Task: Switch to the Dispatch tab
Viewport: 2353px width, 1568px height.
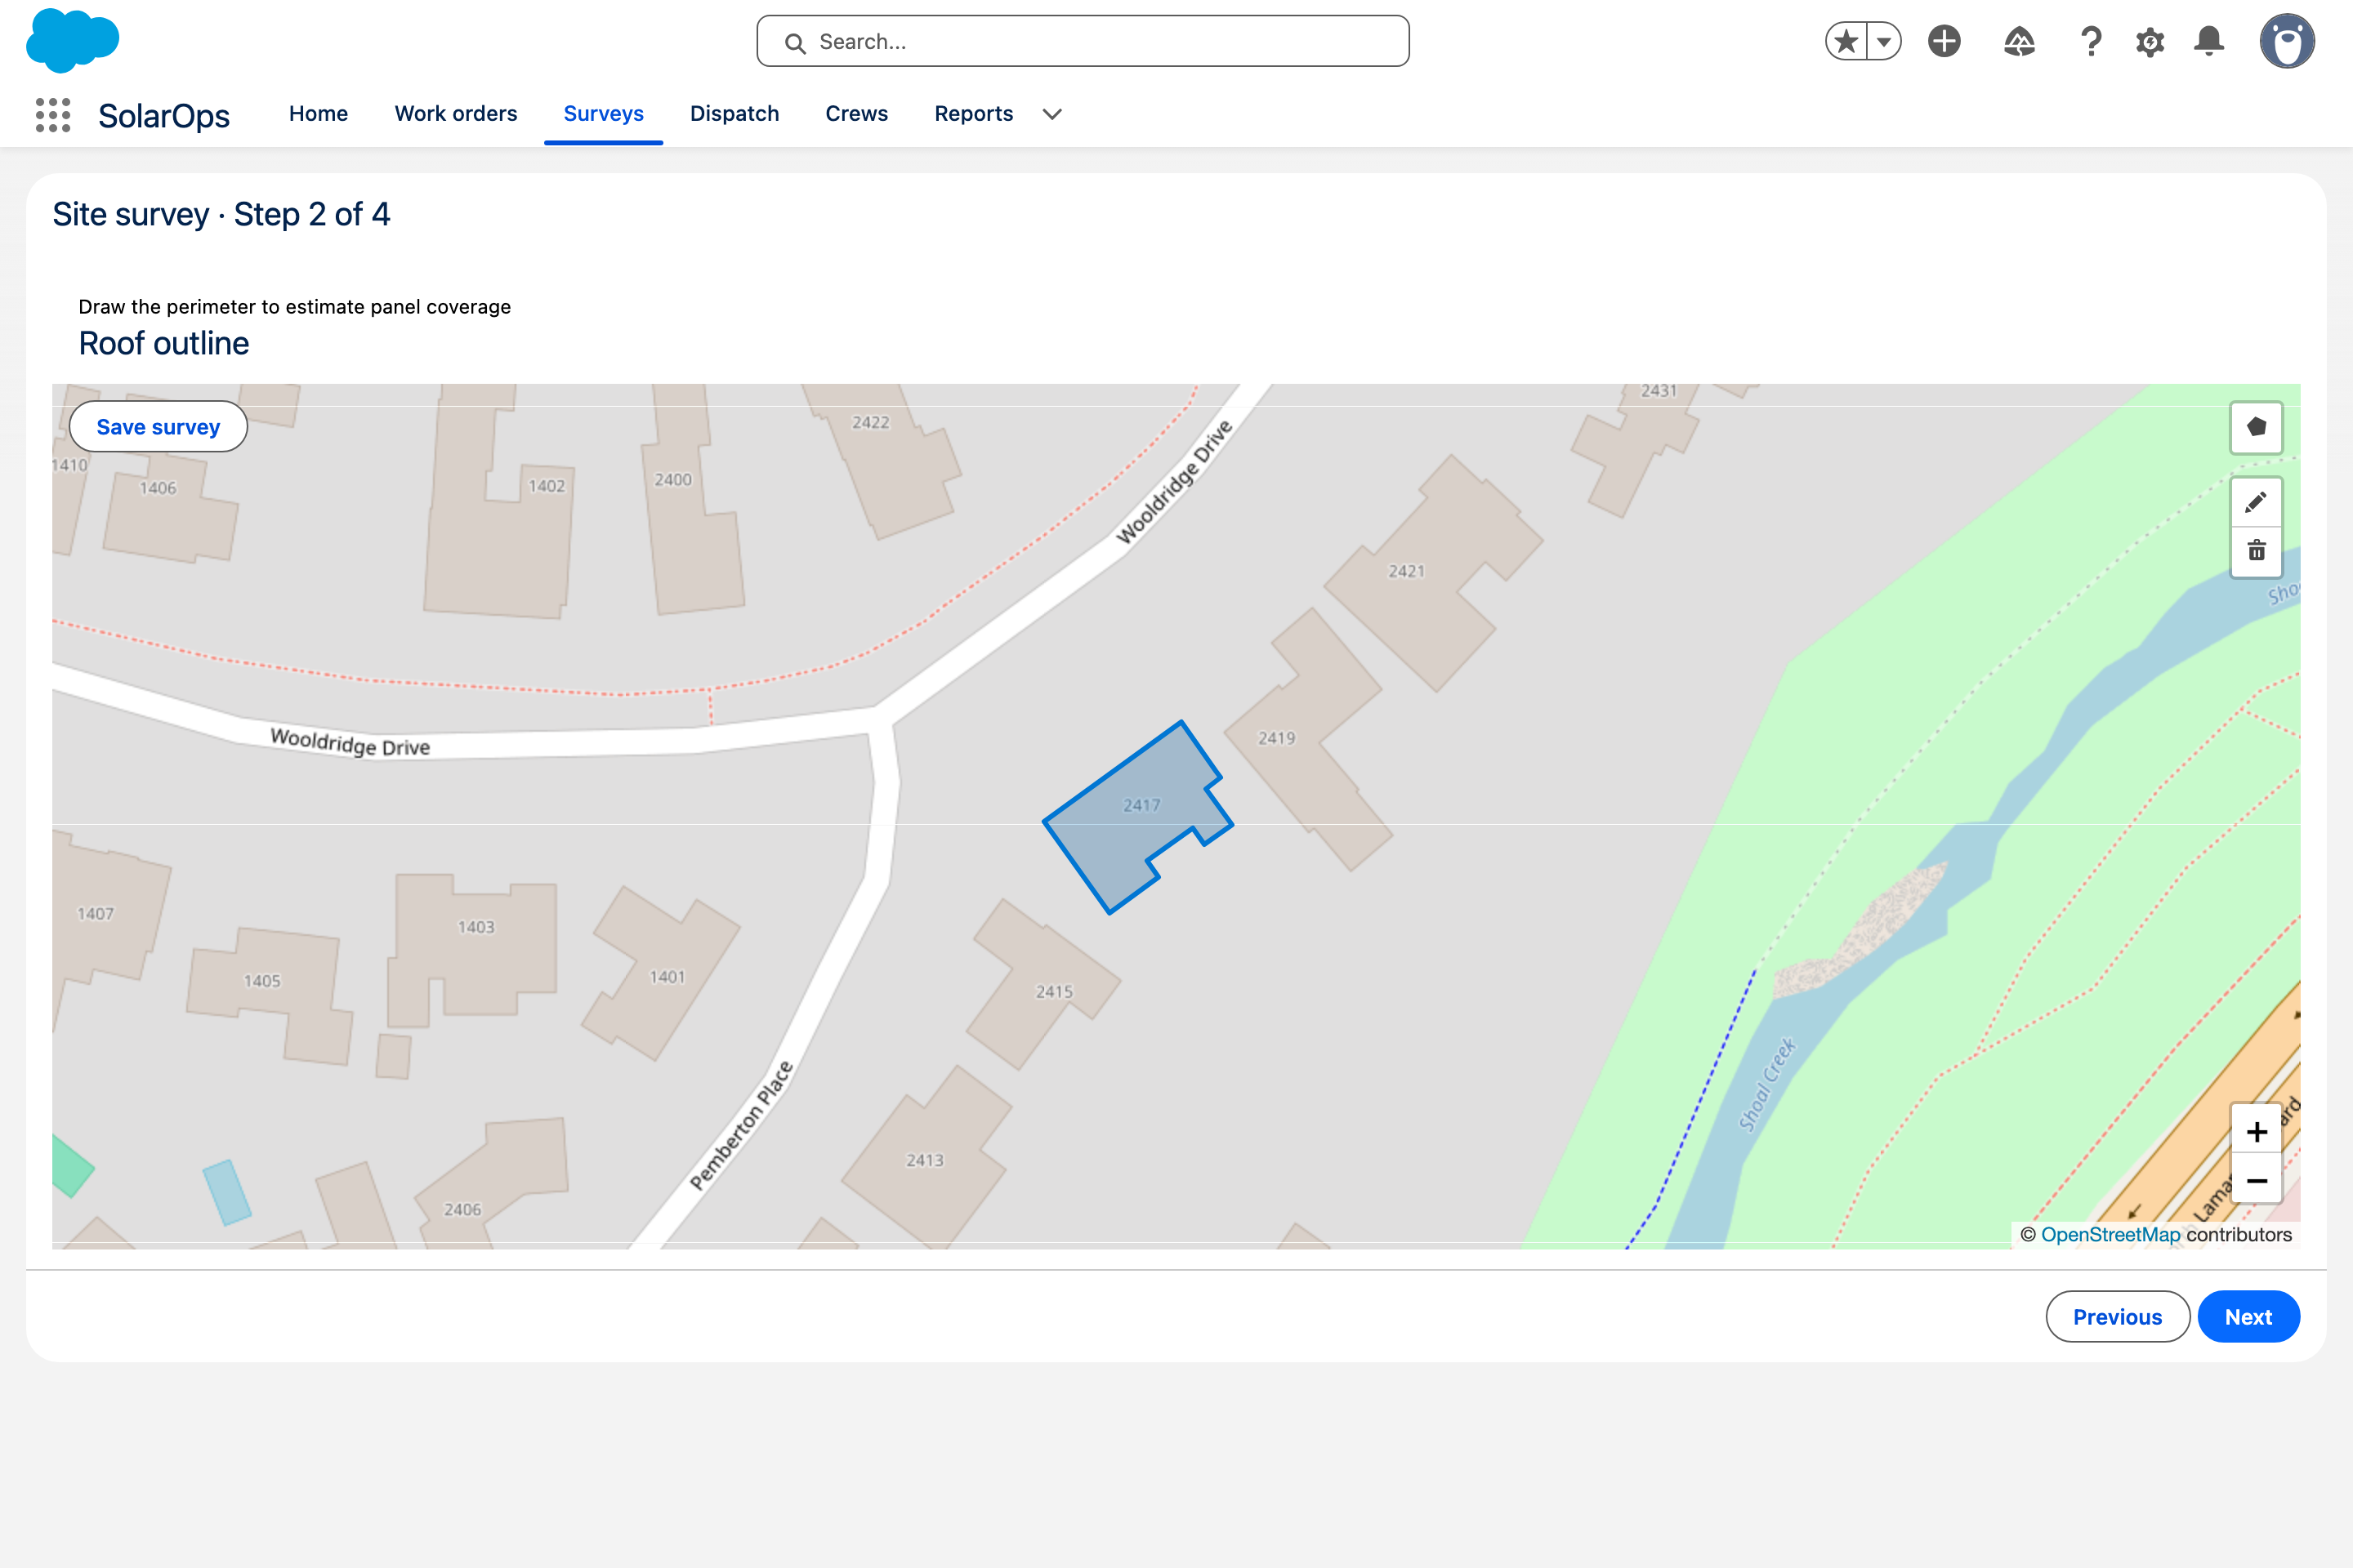Action: [734, 114]
